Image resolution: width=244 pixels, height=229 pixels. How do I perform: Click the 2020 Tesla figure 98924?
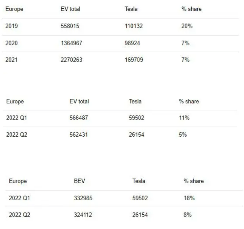tap(132, 43)
